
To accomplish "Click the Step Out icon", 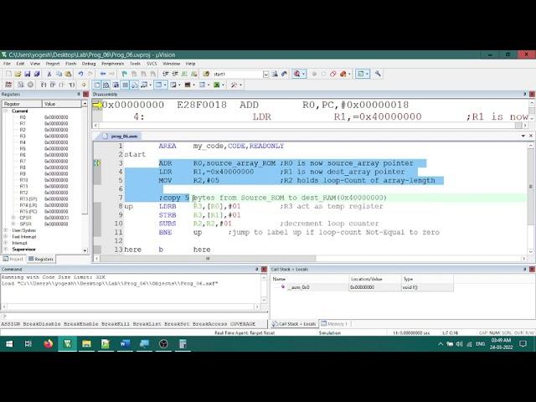I will (x=62, y=85).
